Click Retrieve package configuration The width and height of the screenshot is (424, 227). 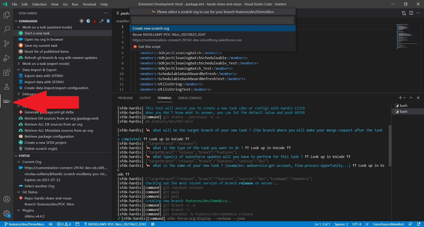coord(49,136)
